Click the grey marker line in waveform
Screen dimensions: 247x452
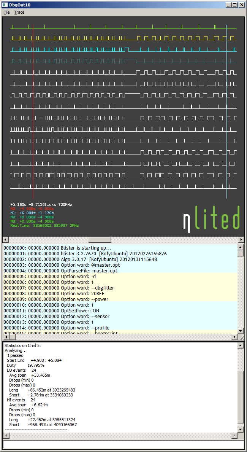click(x=33, y=114)
